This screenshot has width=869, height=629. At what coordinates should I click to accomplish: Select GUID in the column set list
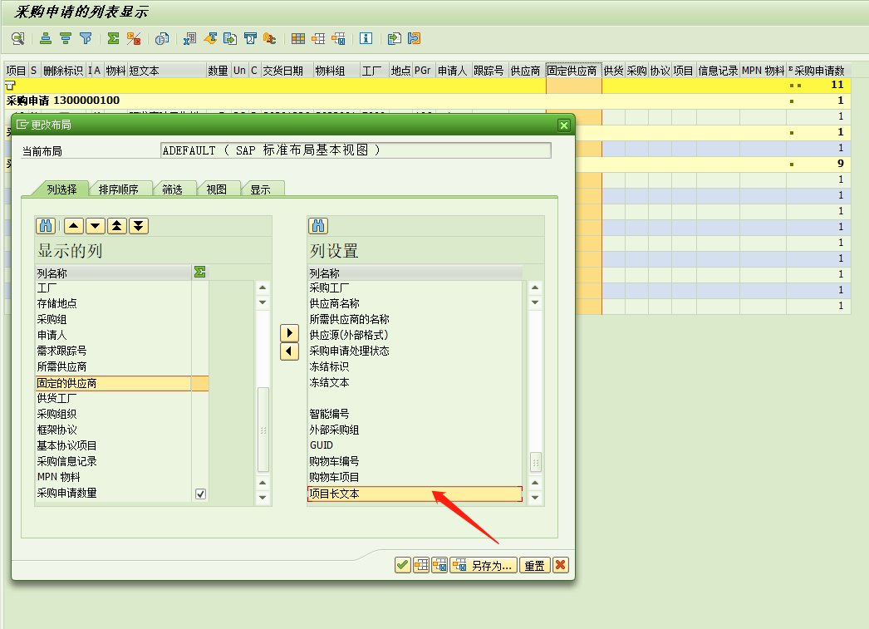(415, 445)
